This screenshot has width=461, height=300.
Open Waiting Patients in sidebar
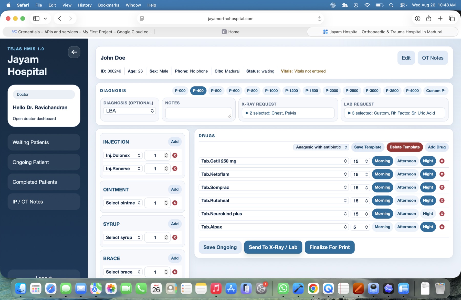point(44,142)
